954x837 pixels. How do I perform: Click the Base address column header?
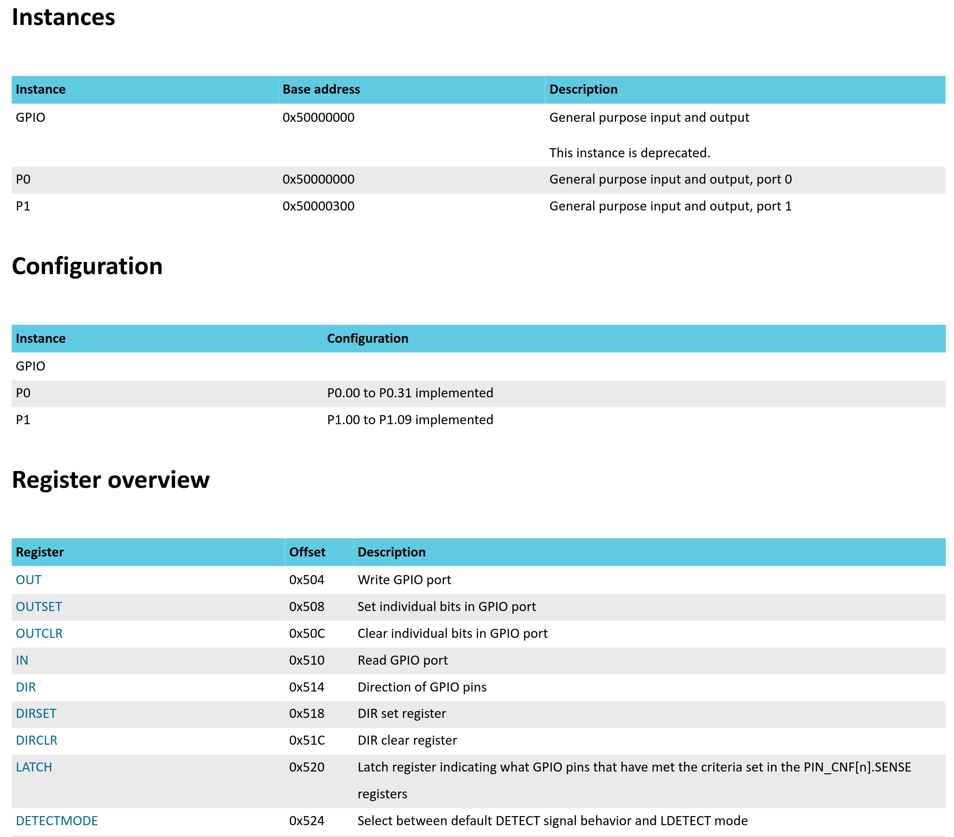pos(321,89)
